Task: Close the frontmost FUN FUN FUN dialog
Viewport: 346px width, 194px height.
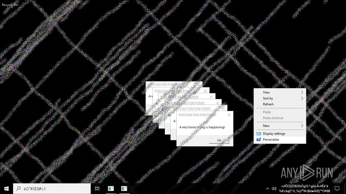Action: click(229, 115)
